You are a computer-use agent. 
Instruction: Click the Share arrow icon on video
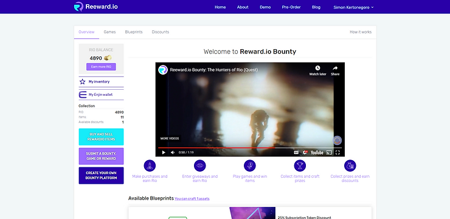point(335,68)
